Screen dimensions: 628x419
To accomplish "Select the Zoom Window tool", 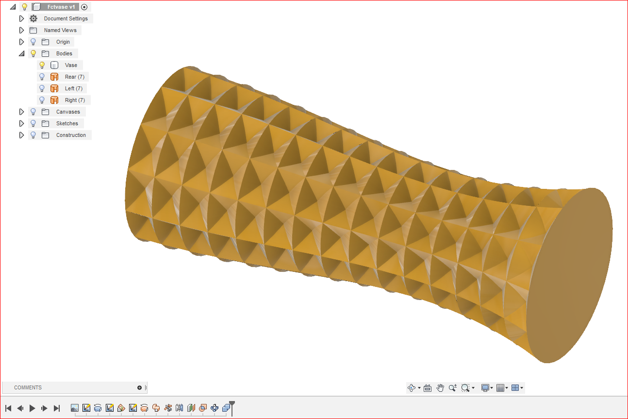I will pos(465,387).
